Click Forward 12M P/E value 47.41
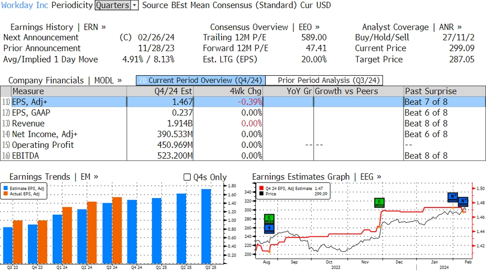The height and width of the screenshot is (272, 486). click(x=316, y=48)
